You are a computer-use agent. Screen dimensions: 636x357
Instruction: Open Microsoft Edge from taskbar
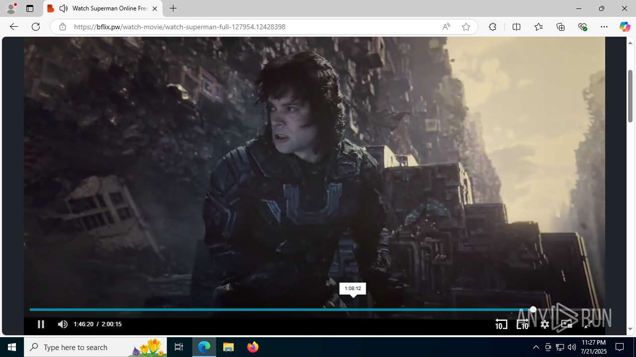point(204,347)
